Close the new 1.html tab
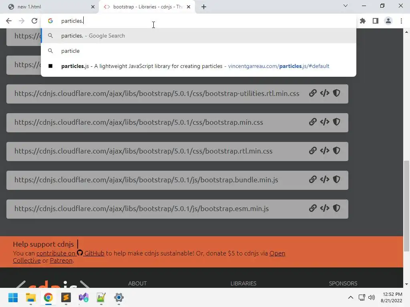 [x=93, y=7]
